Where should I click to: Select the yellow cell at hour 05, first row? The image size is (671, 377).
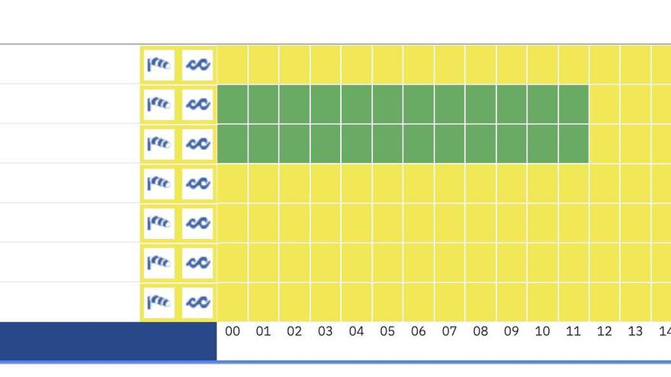pos(387,65)
